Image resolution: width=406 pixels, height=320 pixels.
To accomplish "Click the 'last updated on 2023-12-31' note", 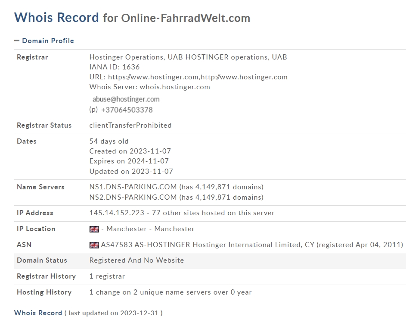I will click(113, 313).
